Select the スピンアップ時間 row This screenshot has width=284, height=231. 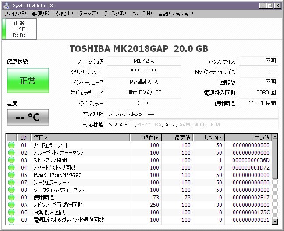click(139, 160)
